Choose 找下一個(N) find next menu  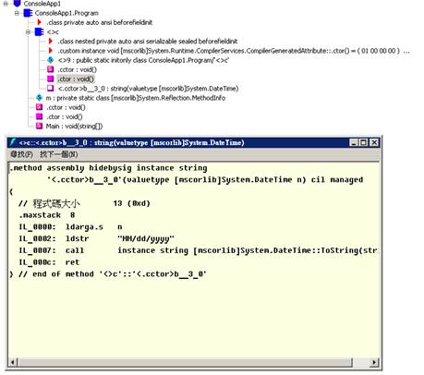pos(58,154)
